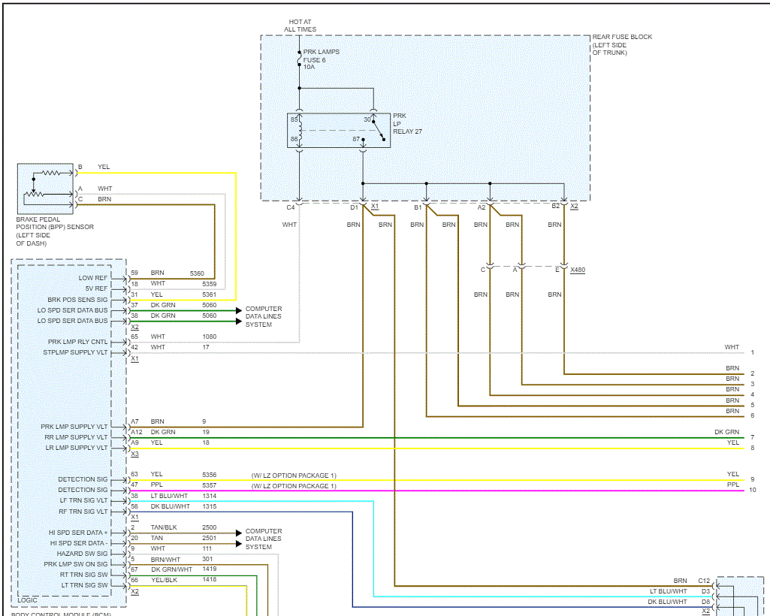Click the STPLMP SUPPLY VLT pin label

click(75, 352)
